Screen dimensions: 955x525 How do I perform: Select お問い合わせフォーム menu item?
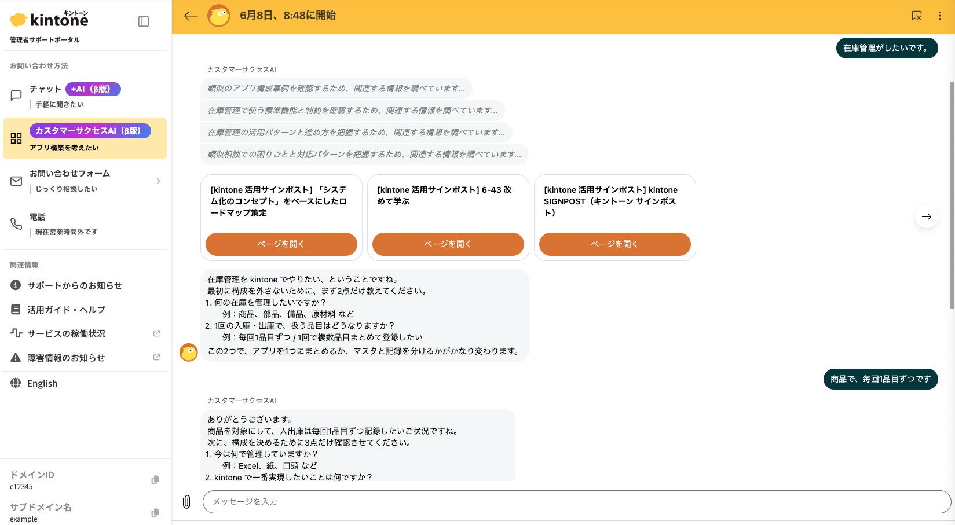tap(85, 181)
